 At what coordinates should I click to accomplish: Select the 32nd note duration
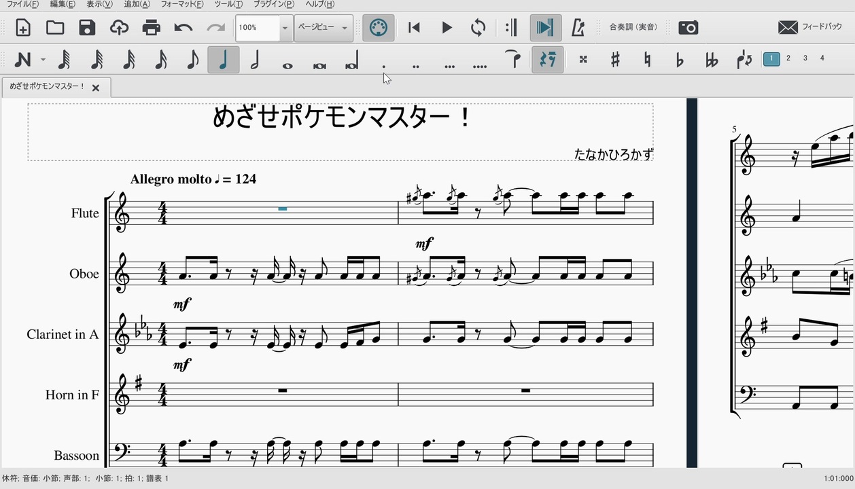tap(128, 60)
